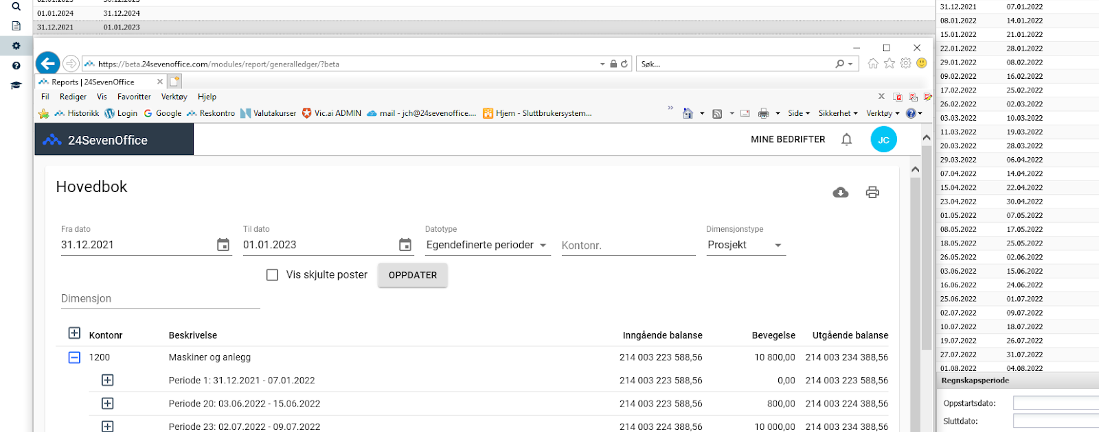
Task: Toggle the Vis skjulte poster checkbox
Action: click(x=273, y=275)
